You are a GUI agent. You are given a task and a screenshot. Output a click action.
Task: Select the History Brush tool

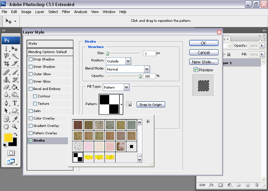15,80
